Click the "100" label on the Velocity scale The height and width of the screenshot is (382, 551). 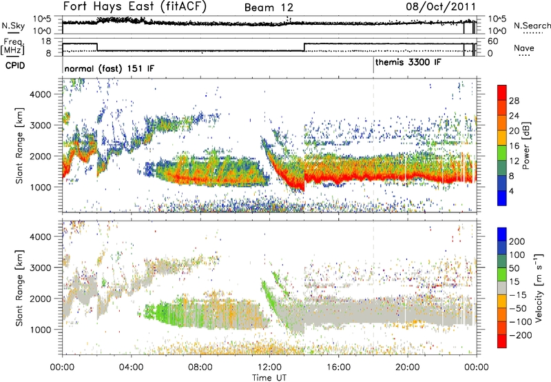[x=517, y=255]
